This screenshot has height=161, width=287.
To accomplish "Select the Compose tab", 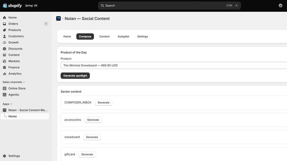I will pos(85,36).
